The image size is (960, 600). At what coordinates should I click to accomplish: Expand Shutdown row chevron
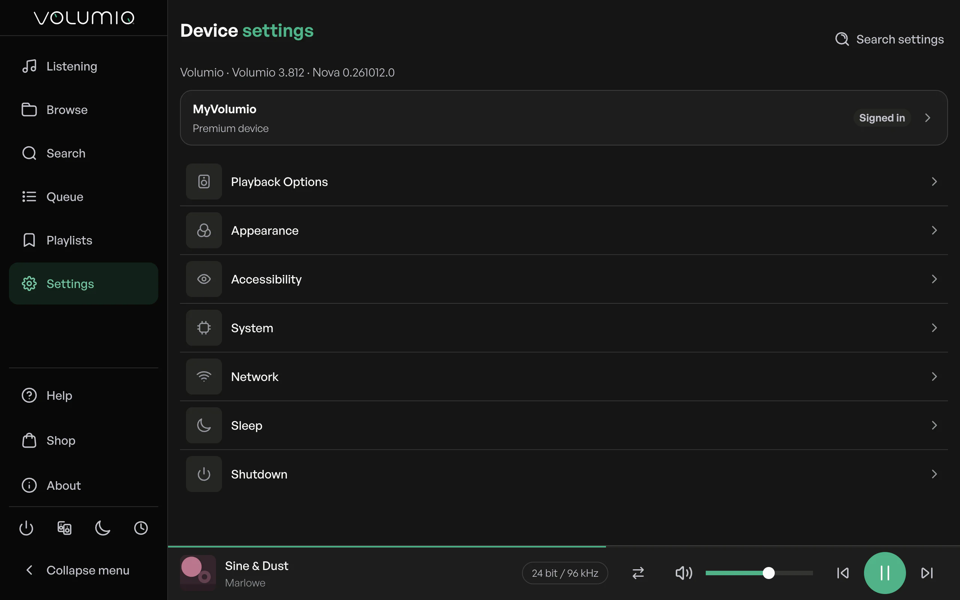click(x=934, y=474)
